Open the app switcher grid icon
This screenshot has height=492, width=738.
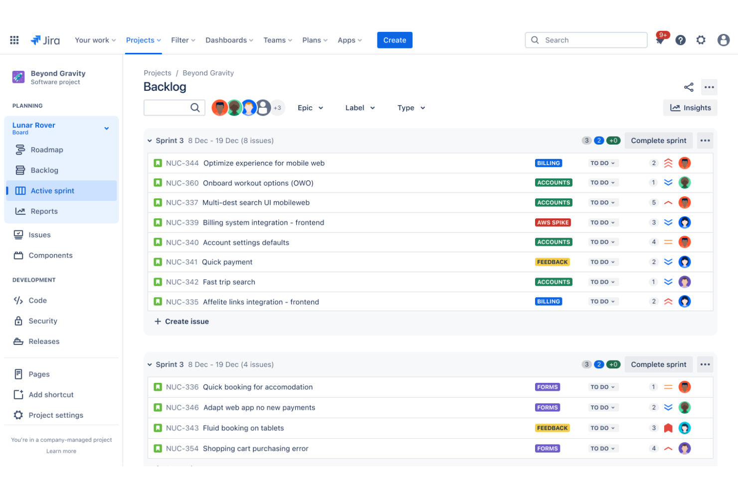14,40
